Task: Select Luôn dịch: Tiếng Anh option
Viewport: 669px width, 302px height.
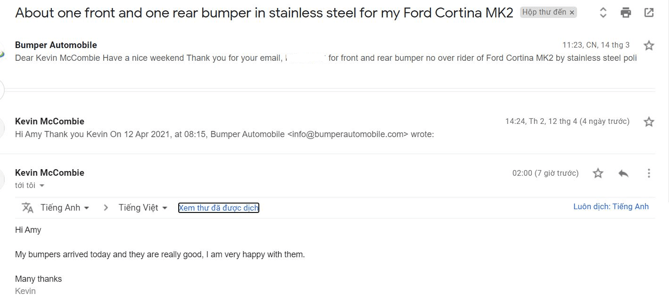Action: [611, 206]
